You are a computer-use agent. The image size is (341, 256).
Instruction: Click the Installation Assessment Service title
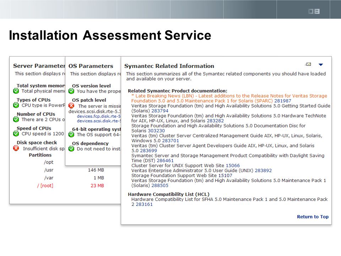click(110, 35)
